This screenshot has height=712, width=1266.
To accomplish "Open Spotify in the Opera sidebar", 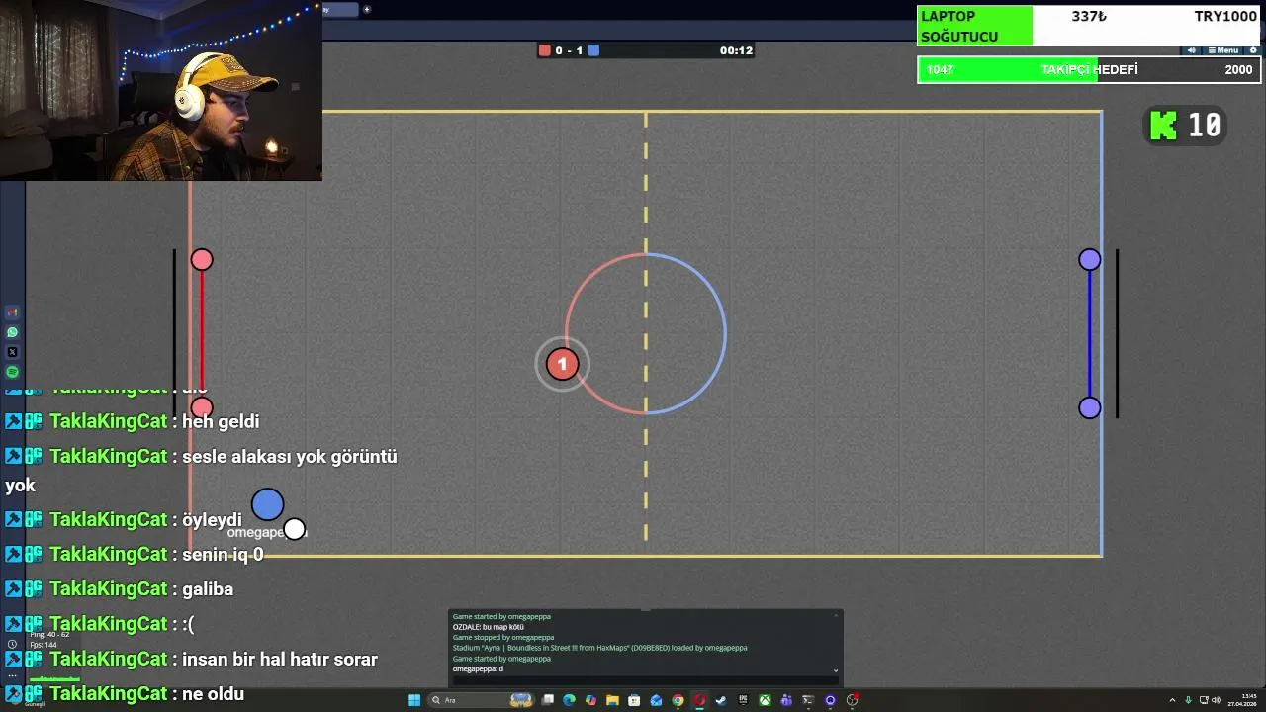I will [12, 372].
